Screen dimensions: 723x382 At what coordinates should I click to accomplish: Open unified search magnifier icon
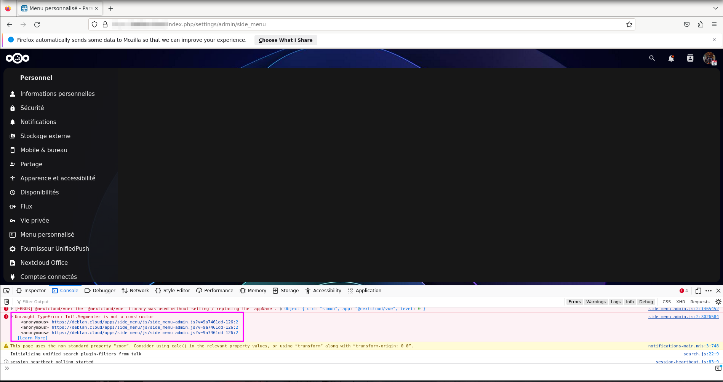click(652, 58)
